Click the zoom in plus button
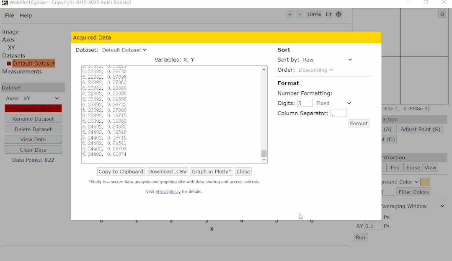452x261 pixels. pyautogui.click(x=290, y=15)
